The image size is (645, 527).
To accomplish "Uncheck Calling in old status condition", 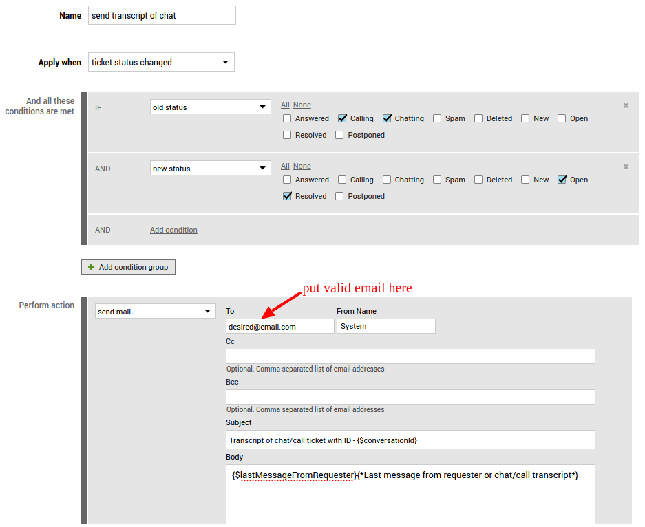I will tap(342, 118).
